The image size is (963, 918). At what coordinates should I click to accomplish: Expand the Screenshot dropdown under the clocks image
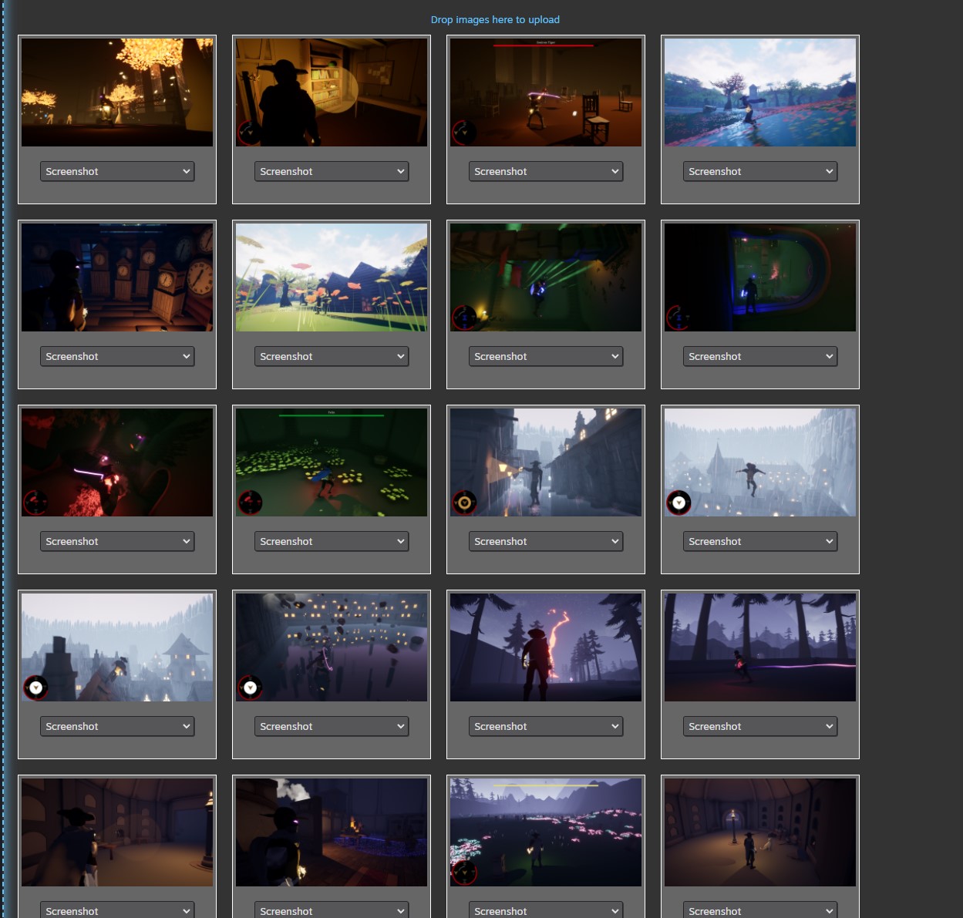[x=117, y=357]
